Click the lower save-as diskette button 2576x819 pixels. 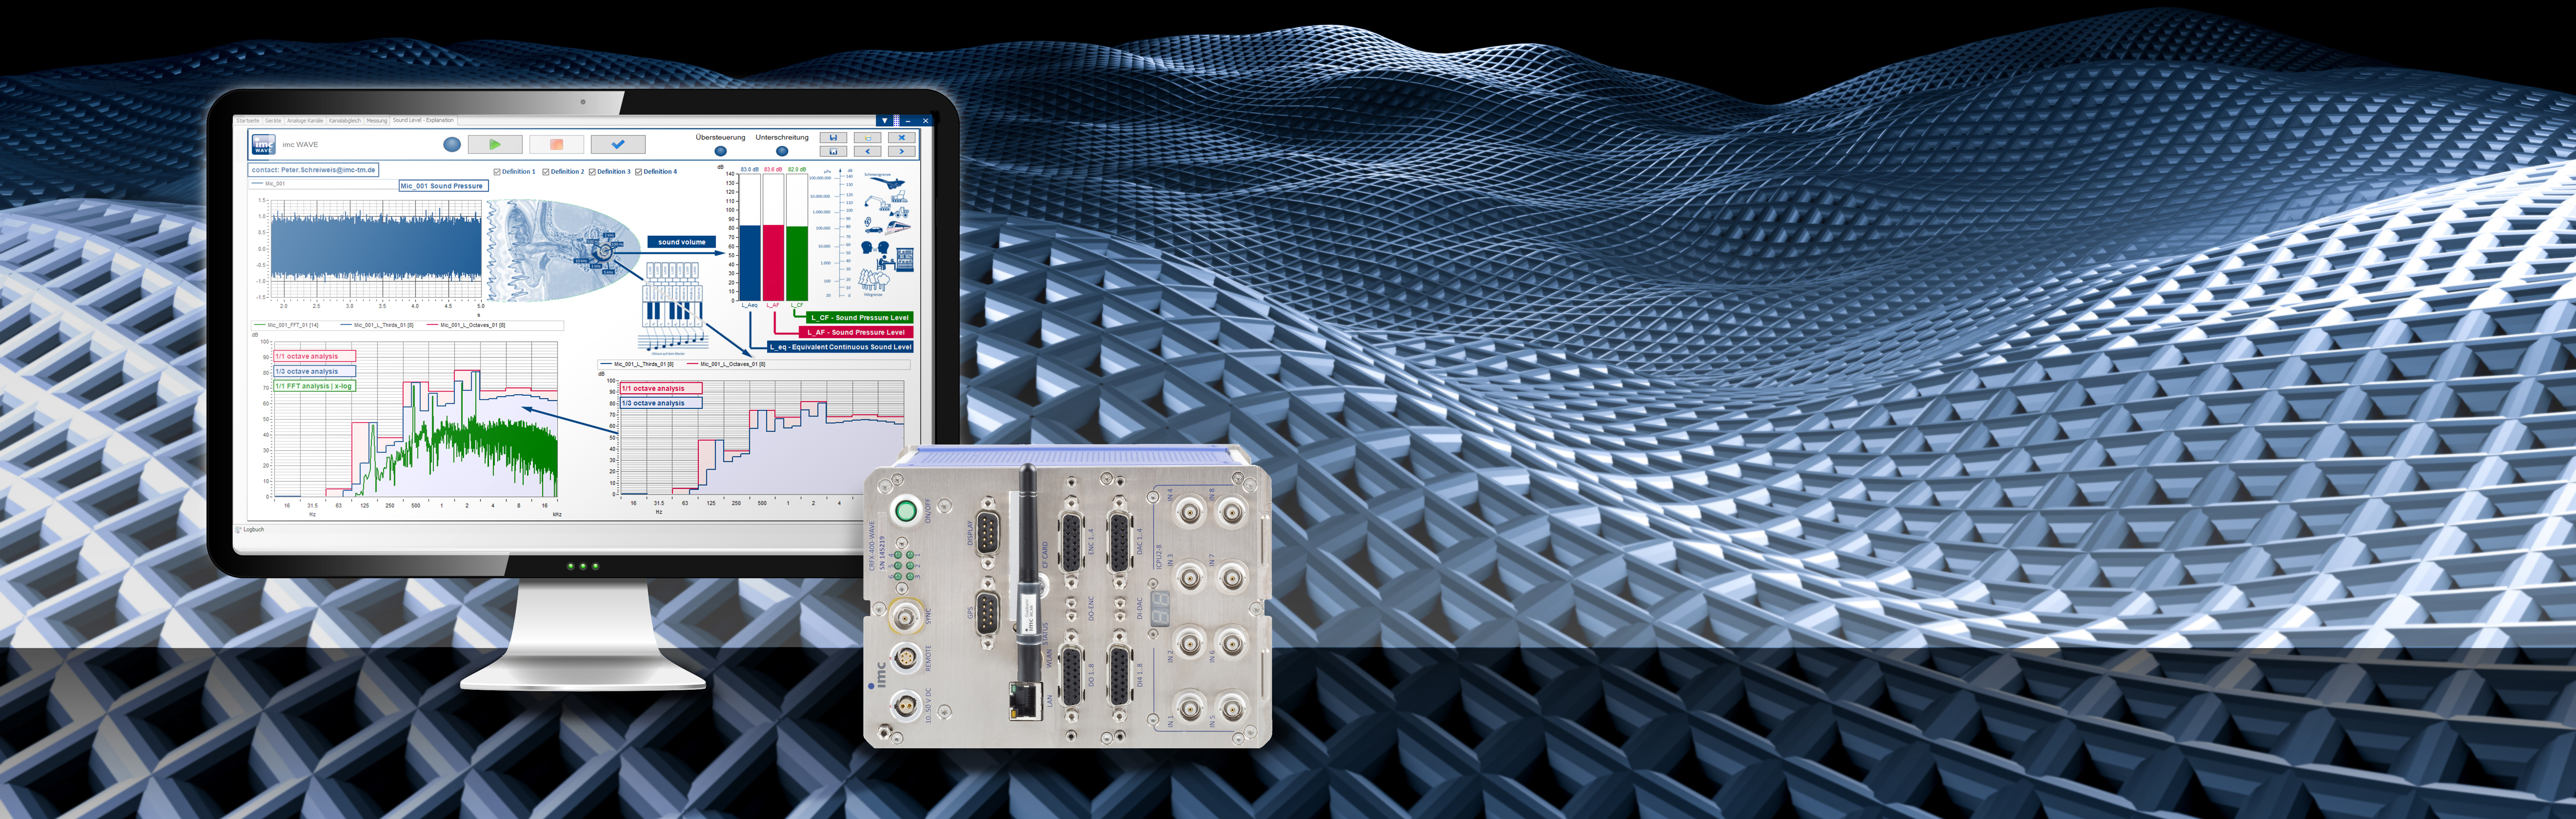point(833,152)
